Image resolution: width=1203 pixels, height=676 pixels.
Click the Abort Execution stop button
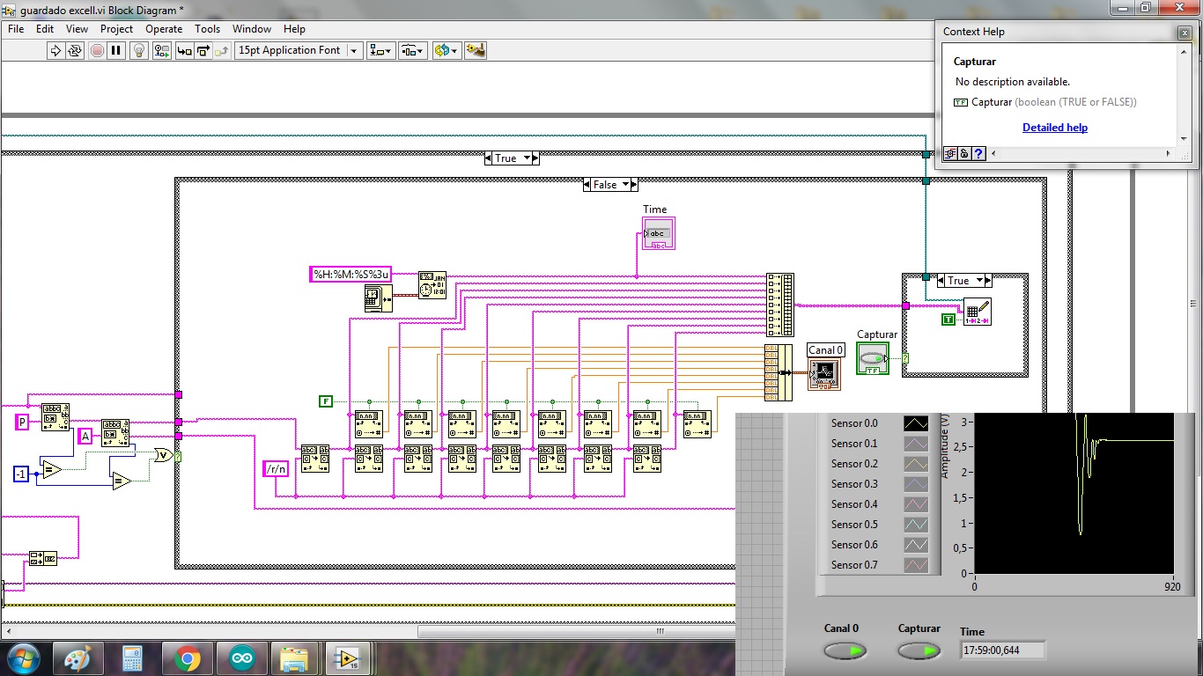(x=97, y=51)
